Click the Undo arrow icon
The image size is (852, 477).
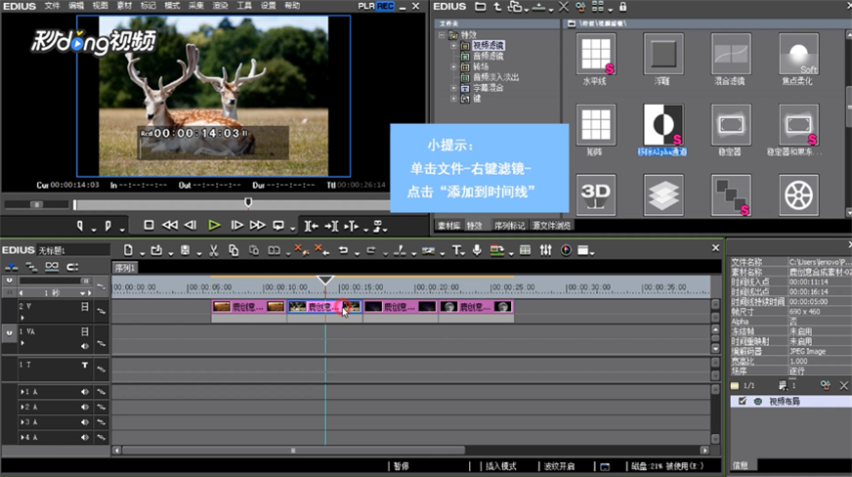(x=343, y=250)
